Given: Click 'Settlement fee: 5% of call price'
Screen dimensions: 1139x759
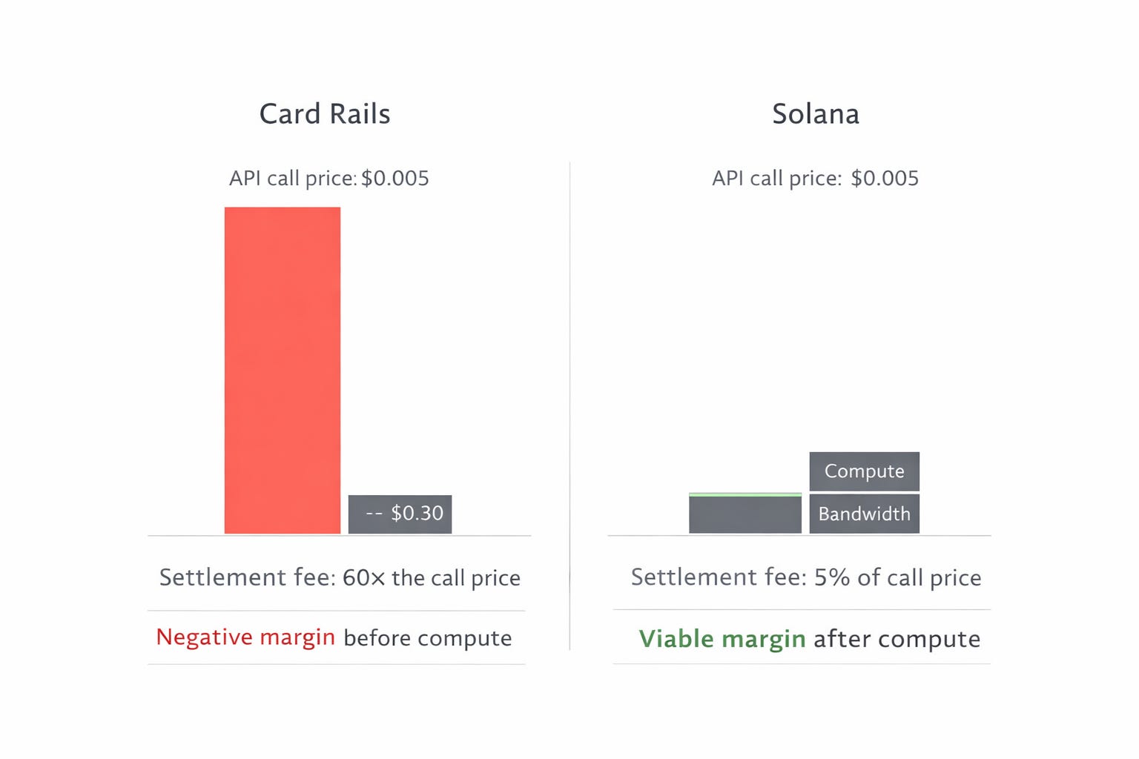Looking at the screenshot, I should click(x=806, y=577).
